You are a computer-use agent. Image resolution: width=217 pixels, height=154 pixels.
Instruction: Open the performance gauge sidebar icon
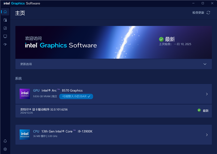(x=5, y=45)
